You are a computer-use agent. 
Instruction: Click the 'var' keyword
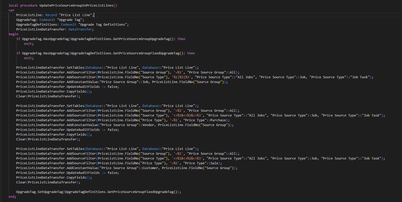11,10
